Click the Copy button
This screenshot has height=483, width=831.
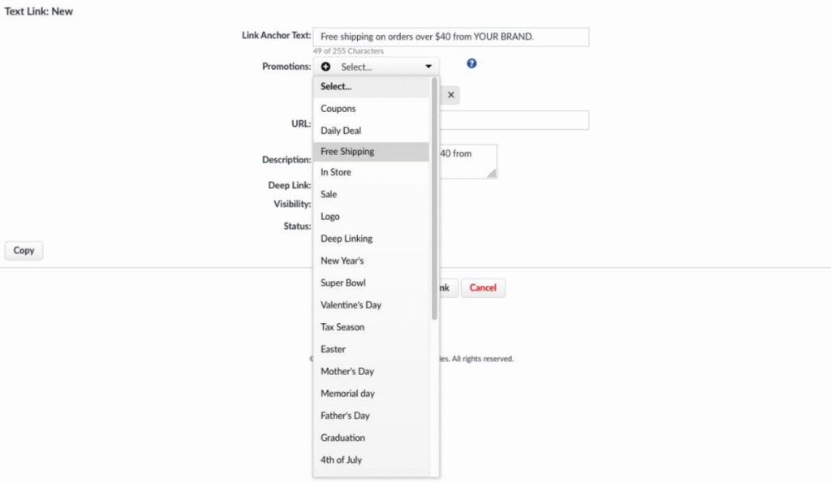(24, 250)
